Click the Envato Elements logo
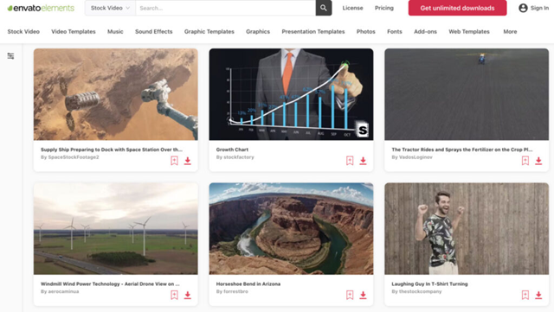This screenshot has height=312, width=554. point(41,8)
